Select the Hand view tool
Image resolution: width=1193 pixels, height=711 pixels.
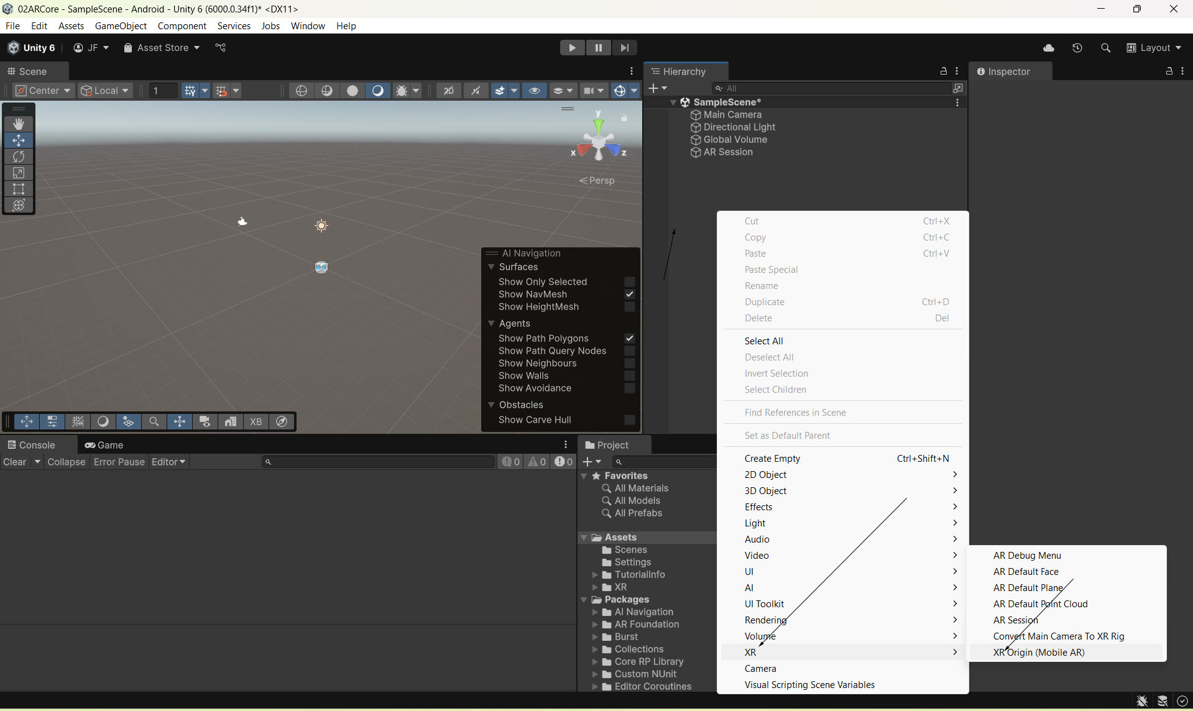pos(19,124)
